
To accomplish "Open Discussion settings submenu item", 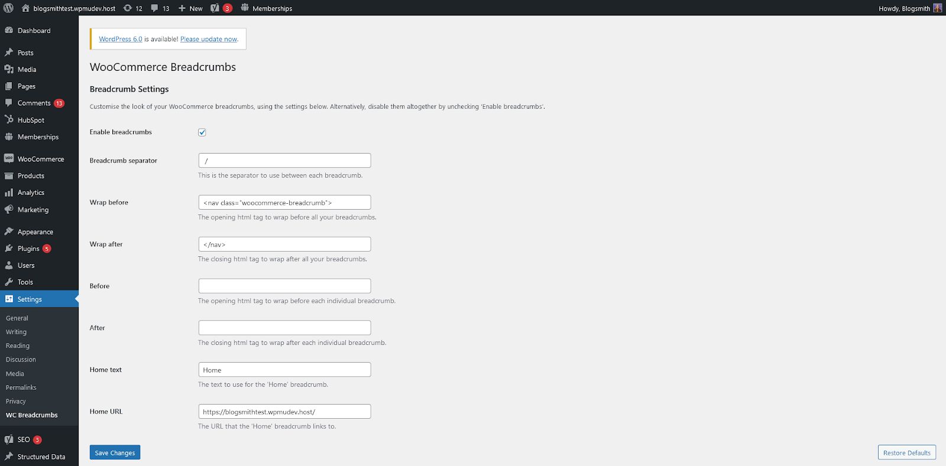I will pyautogui.click(x=21, y=359).
